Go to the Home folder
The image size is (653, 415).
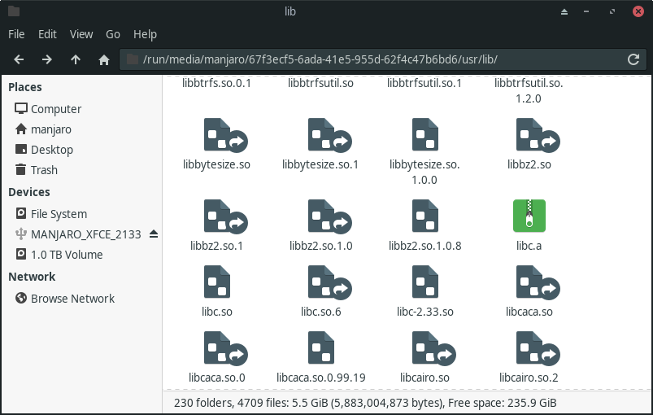tap(104, 59)
